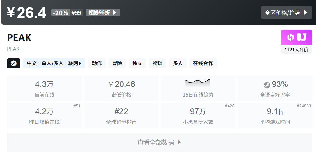Viewport: 316px width, 158px height.
Task: Click the 4.3万 当前在线 stat card
Action: click(44, 88)
